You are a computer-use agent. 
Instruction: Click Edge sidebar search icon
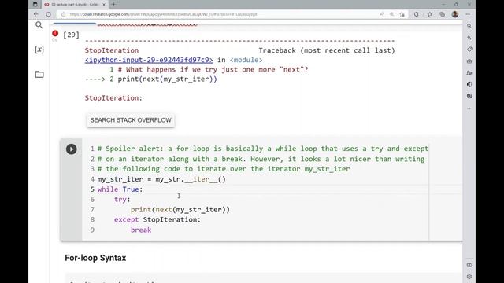pyautogui.click(x=469, y=26)
